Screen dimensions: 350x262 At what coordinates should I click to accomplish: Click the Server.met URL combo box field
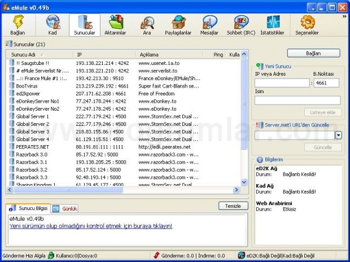coord(295,135)
